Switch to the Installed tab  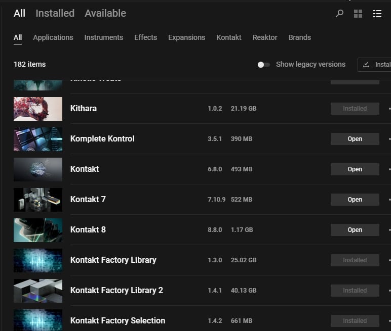point(55,13)
